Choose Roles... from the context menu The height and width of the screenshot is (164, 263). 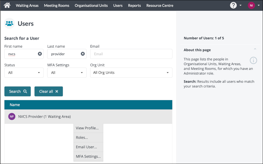click(88, 138)
